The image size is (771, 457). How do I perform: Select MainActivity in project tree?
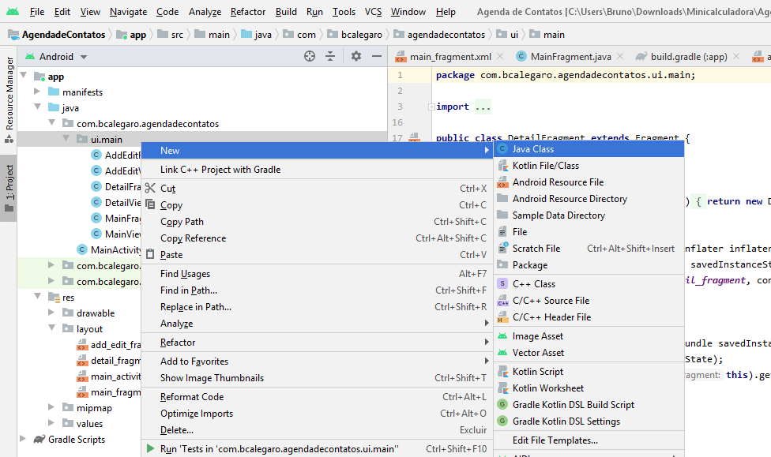click(116, 250)
